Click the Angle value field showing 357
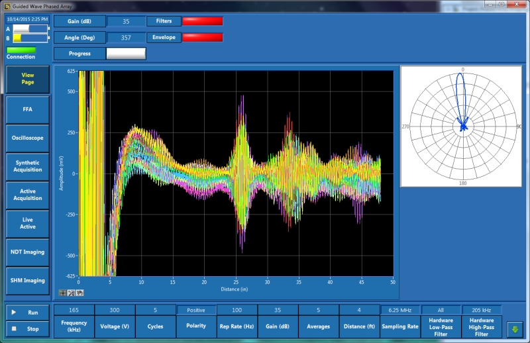Screen dimensions: 530x343 [x=126, y=38]
